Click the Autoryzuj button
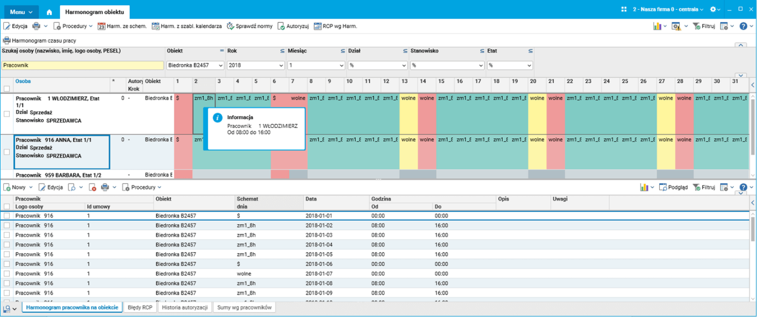The height and width of the screenshot is (317, 757). 293,26
